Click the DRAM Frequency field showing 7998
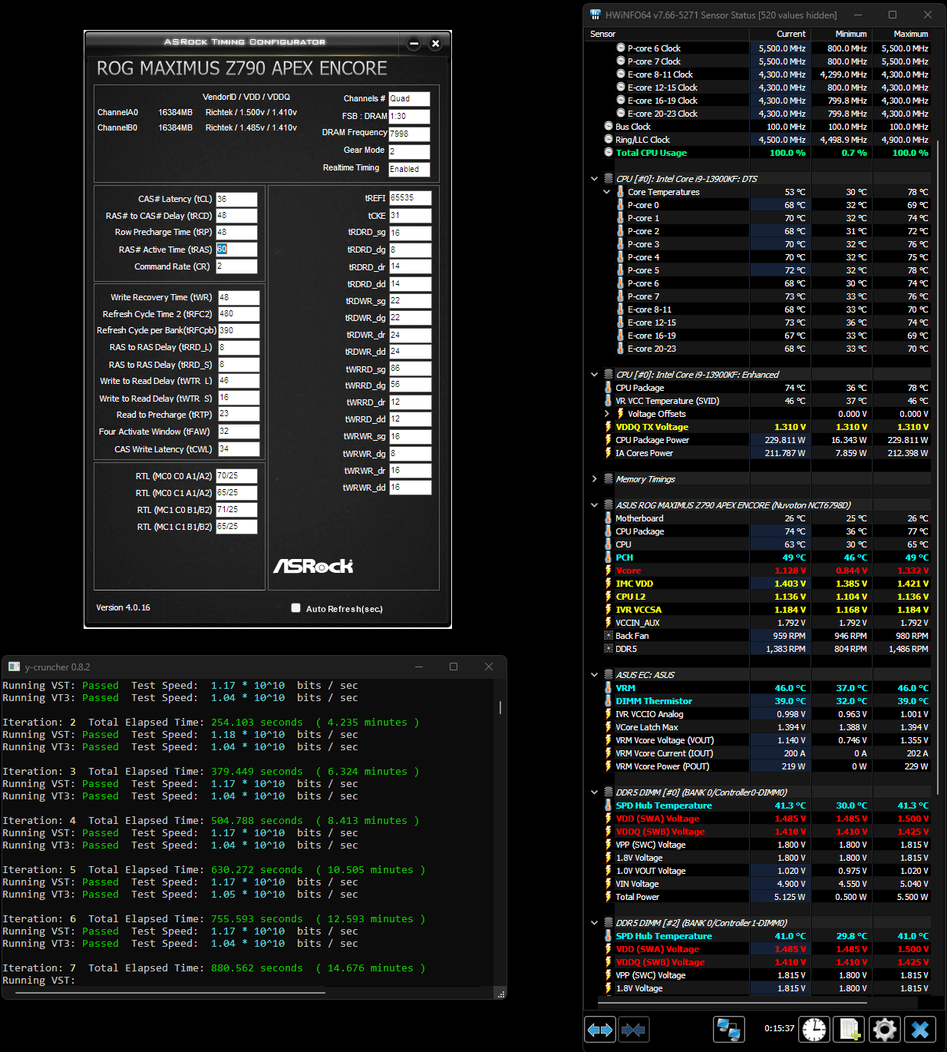This screenshot has height=1052, width=947. coord(409,134)
